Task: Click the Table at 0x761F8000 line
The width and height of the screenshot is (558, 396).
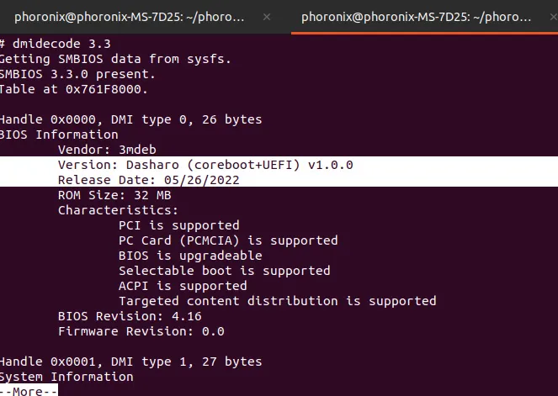Action: pyautogui.click(x=74, y=89)
